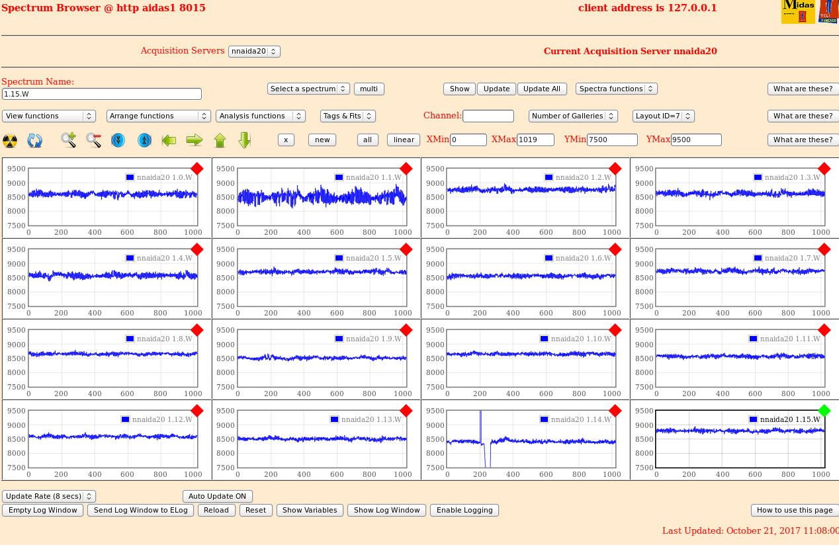Click the yellow radiation symbol icon
The height and width of the screenshot is (545, 839).
click(x=10, y=140)
